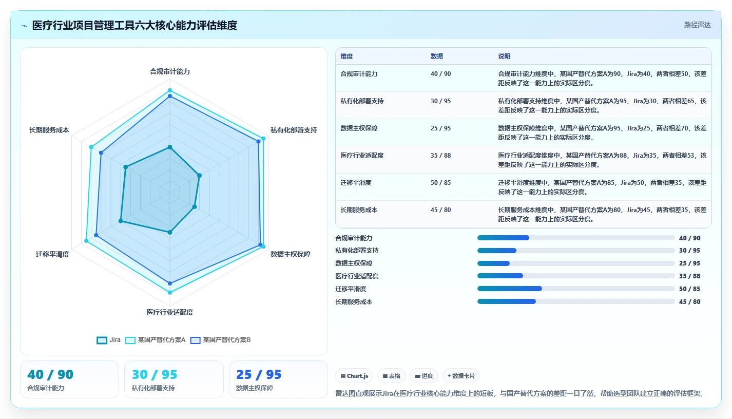This screenshot has width=732, height=419.
Task: Select the 25 / 95 data card
Action: [x=278, y=379]
